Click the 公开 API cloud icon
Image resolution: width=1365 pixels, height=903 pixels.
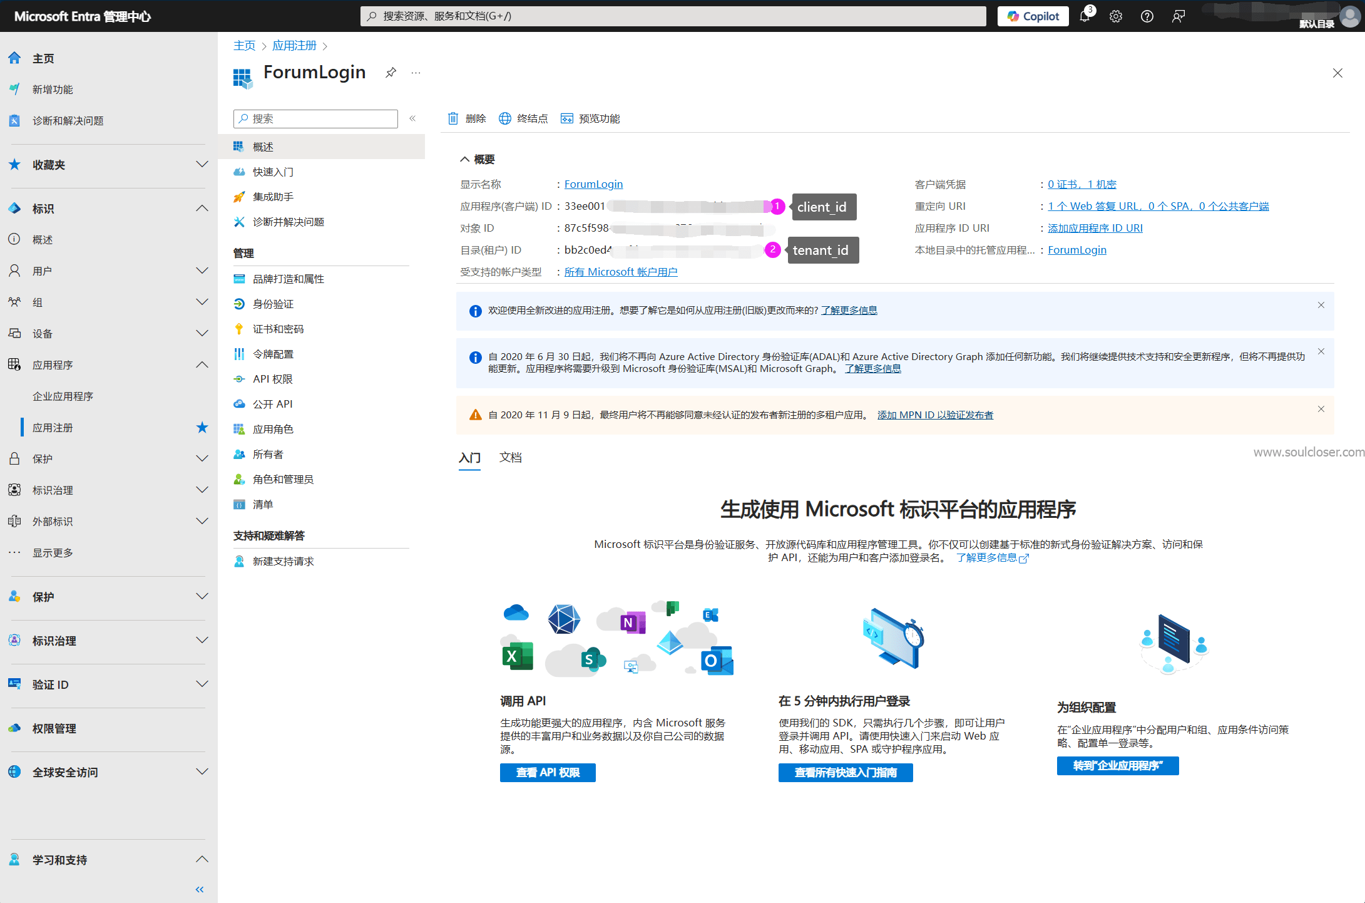239,404
